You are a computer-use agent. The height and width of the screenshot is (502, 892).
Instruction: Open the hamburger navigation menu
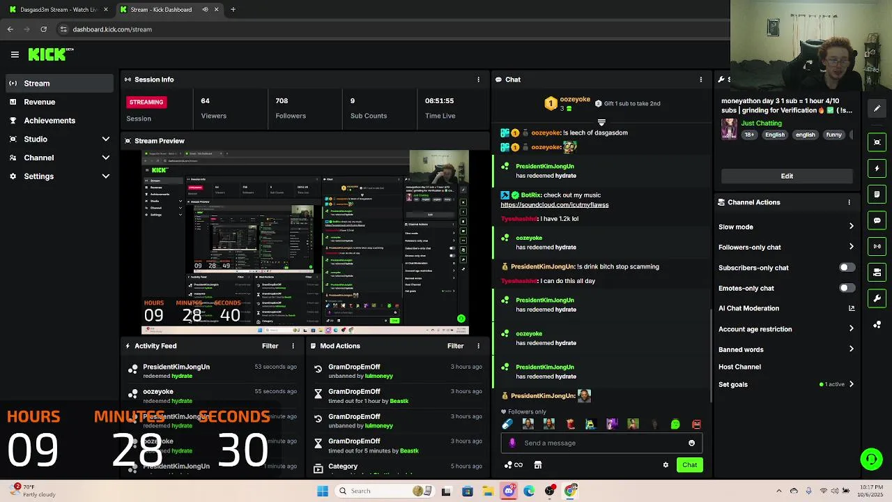15,54
